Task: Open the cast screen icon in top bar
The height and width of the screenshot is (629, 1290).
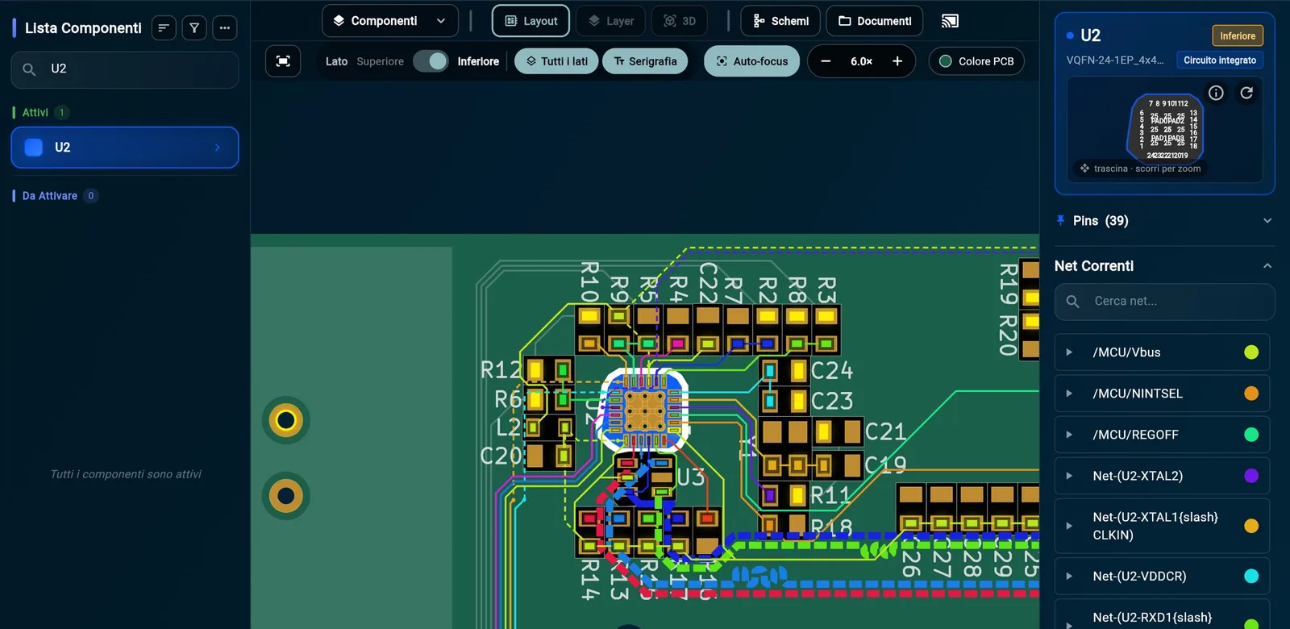Action: (950, 21)
